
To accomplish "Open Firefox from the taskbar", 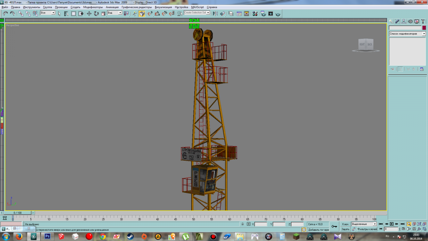I will point(19,236).
